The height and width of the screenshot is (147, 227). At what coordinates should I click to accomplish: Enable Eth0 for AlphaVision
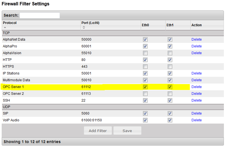pos(145,53)
